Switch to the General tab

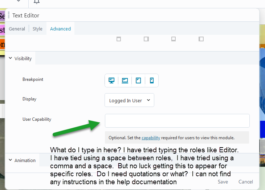[17, 29]
